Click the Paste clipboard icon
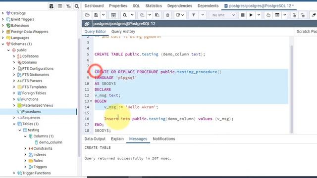 click(157, 15)
